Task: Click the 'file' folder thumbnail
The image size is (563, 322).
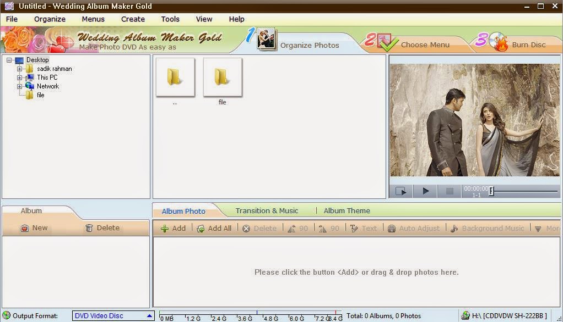Action: coord(223,77)
